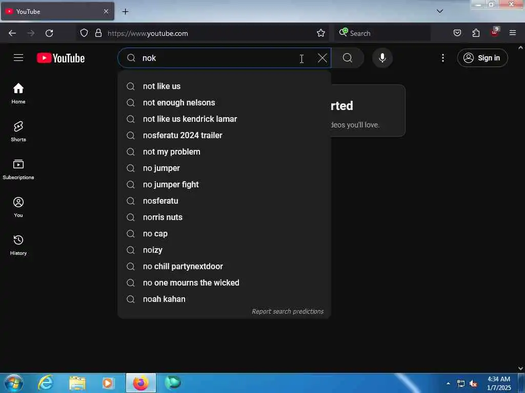This screenshot has width=525, height=393.
Task: Pick the "no cap" suggestion
Action: click(x=225, y=233)
